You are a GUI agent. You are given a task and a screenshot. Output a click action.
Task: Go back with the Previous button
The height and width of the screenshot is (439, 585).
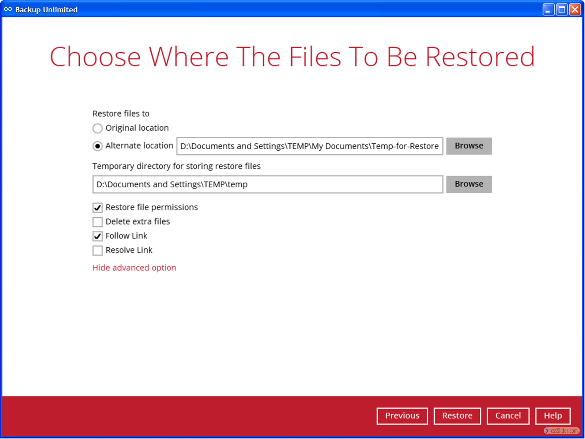[x=402, y=416]
